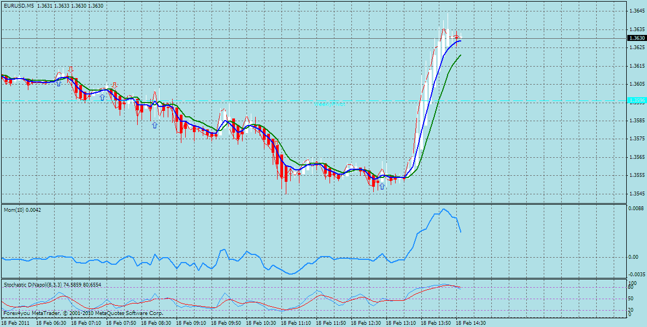Click the lowest red candle wick near 1.3545
Image resolution: width=647 pixels, height=327 pixels.
coord(286,188)
